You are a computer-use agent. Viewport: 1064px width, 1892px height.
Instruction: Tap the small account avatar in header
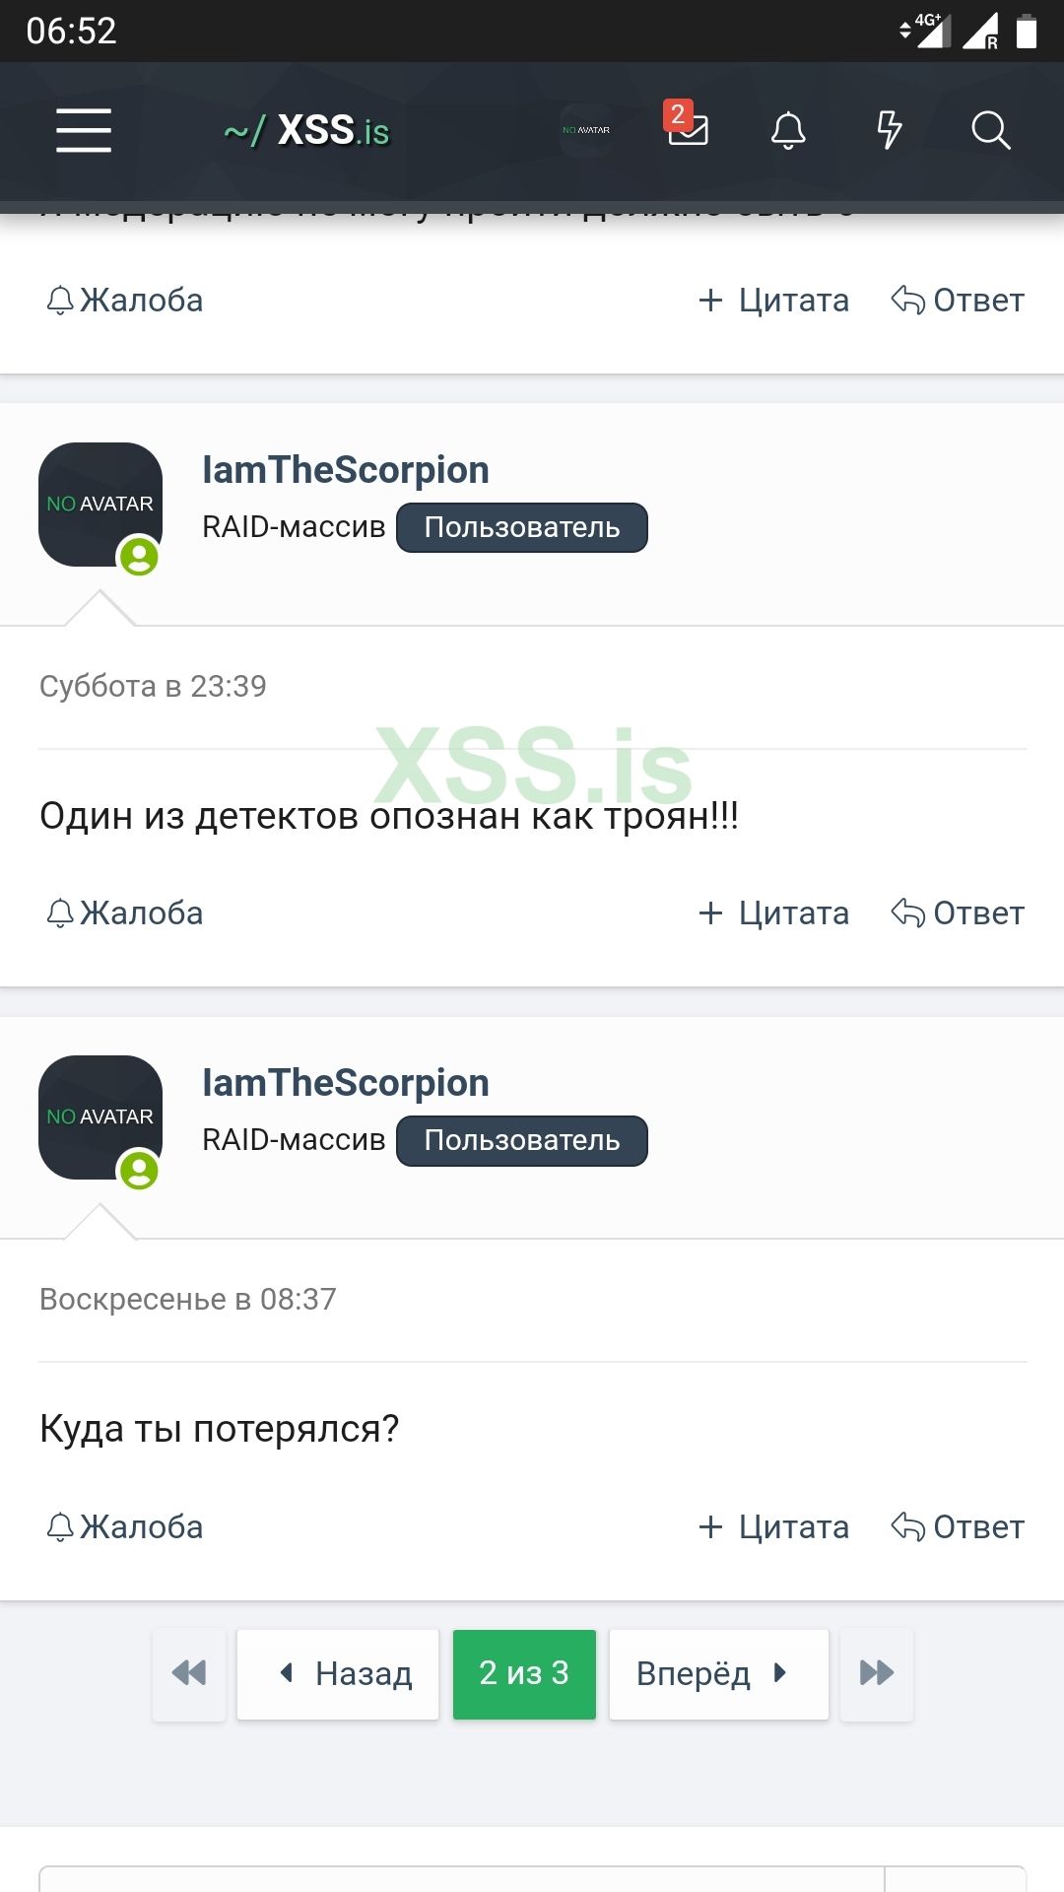pyautogui.click(x=586, y=130)
